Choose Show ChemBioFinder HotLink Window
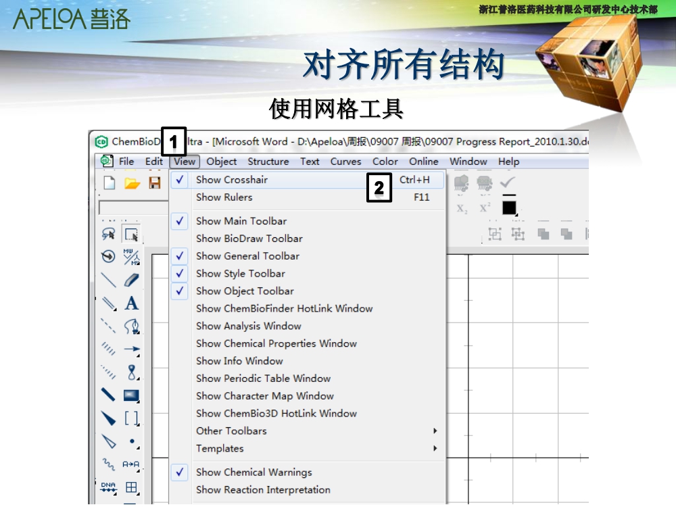 307,309
